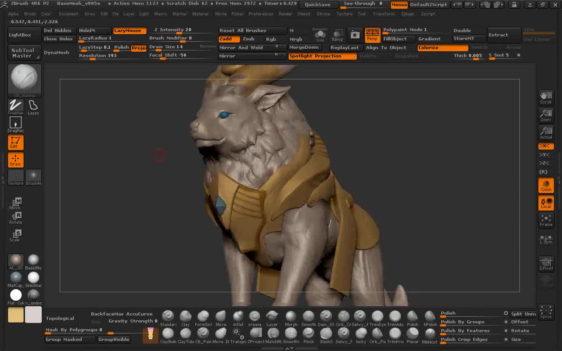
Task: Adjust the Z Intensity slider
Action: [x=182, y=30]
